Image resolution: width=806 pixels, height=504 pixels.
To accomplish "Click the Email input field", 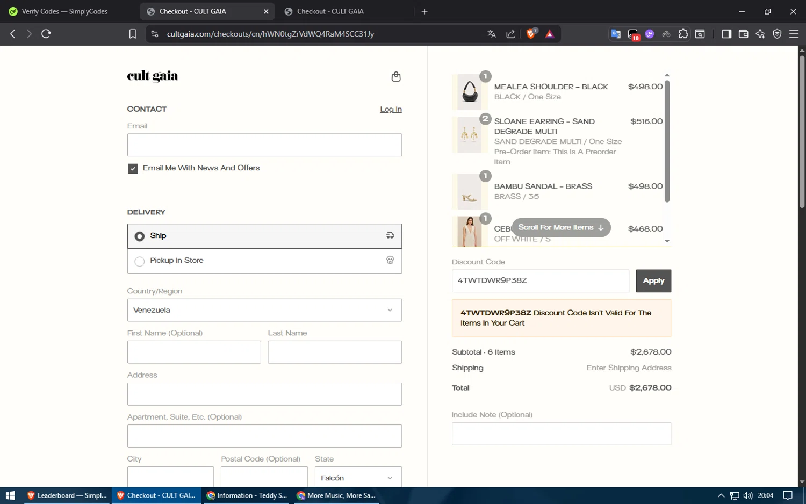I will click(x=264, y=145).
